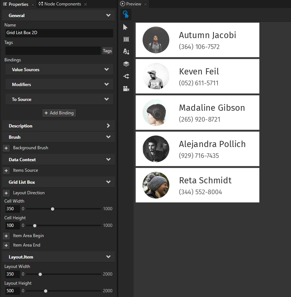
Task: Add the Items Source property
Action: 6,170
